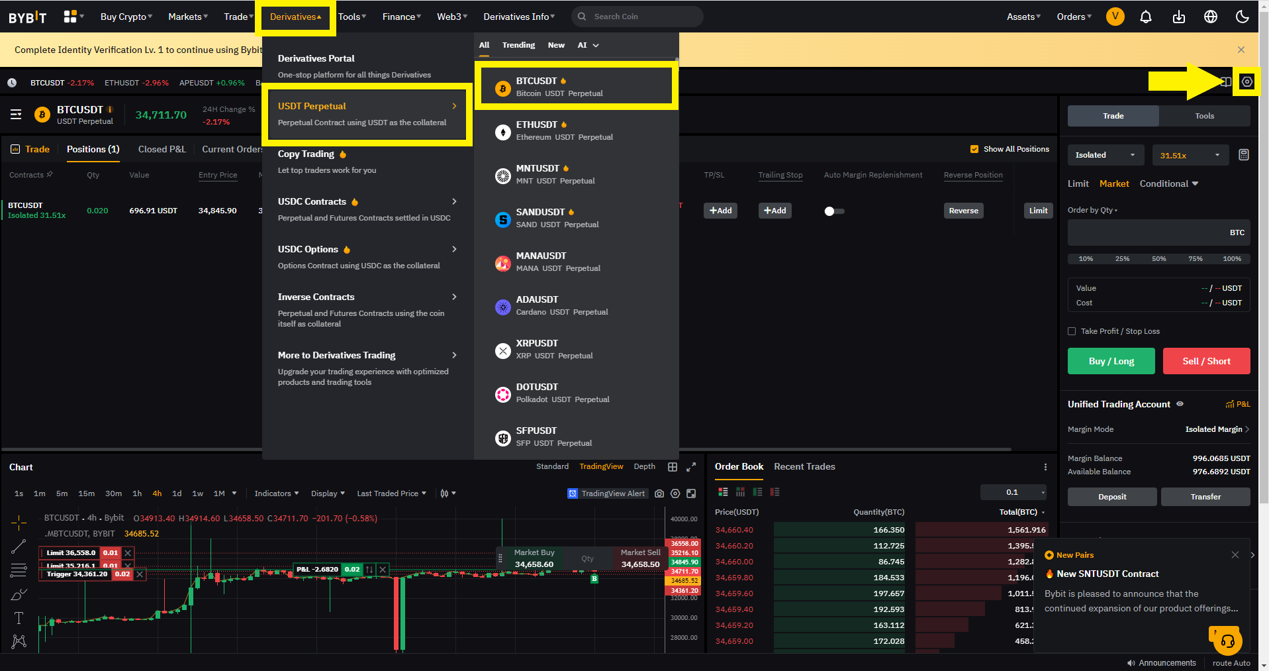Open chart multi-layout grid icon

click(673, 467)
